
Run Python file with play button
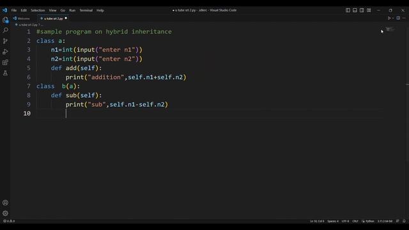pyautogui.click(x=389, y=19)
